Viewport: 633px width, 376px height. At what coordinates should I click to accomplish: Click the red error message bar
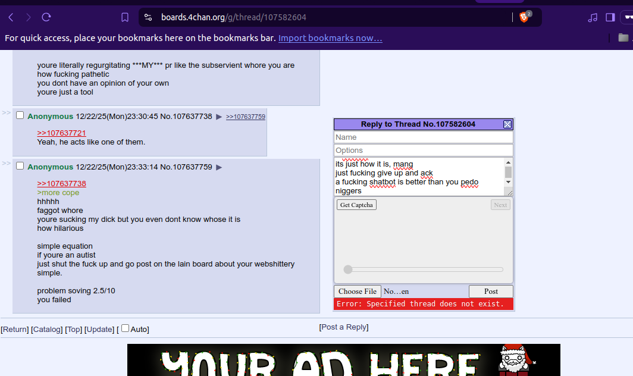coord(424,304)
